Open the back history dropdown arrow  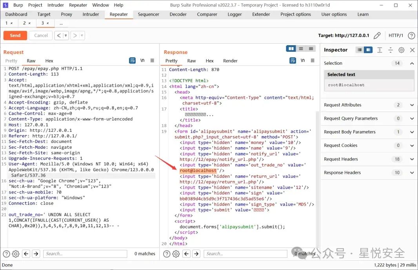coord(66,35)
